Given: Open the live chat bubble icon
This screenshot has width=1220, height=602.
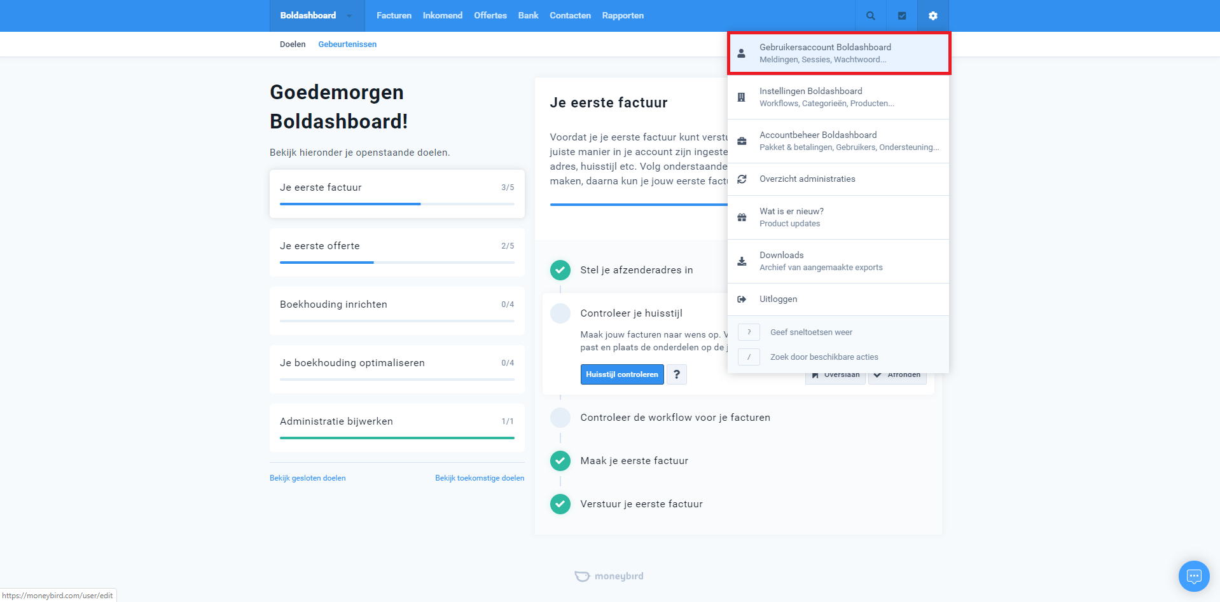Looking at the screenshot, I should 1193,576.
